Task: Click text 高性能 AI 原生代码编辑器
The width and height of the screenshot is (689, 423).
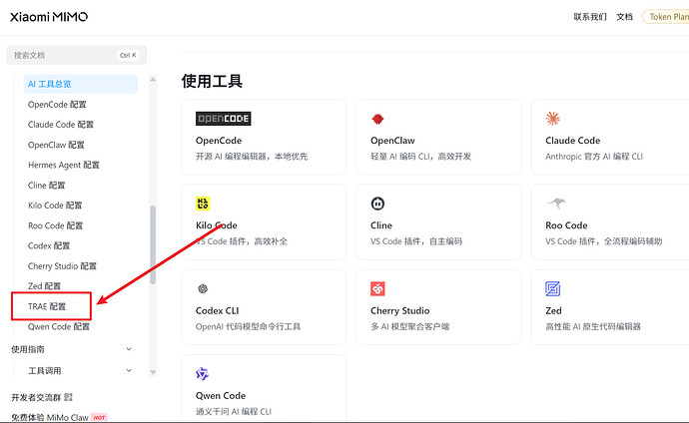Action: coord(593,326)
